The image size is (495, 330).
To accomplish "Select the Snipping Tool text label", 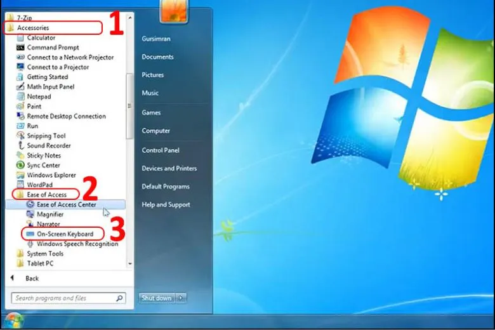I will tap(46, 136).
